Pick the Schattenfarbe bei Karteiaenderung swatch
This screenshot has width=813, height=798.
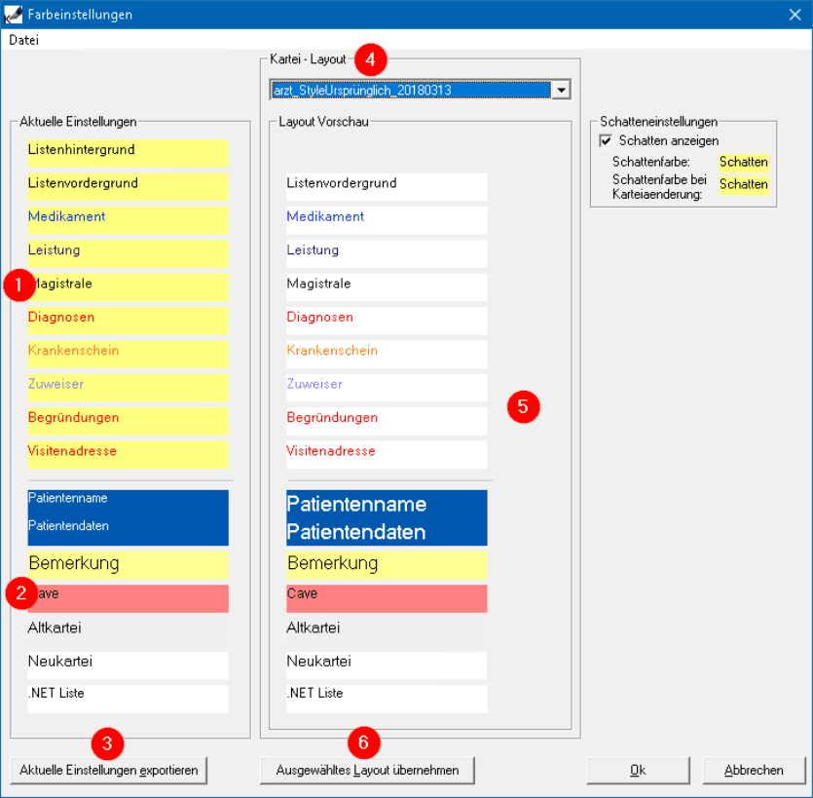pyautogui.click(x=744, y=184)
